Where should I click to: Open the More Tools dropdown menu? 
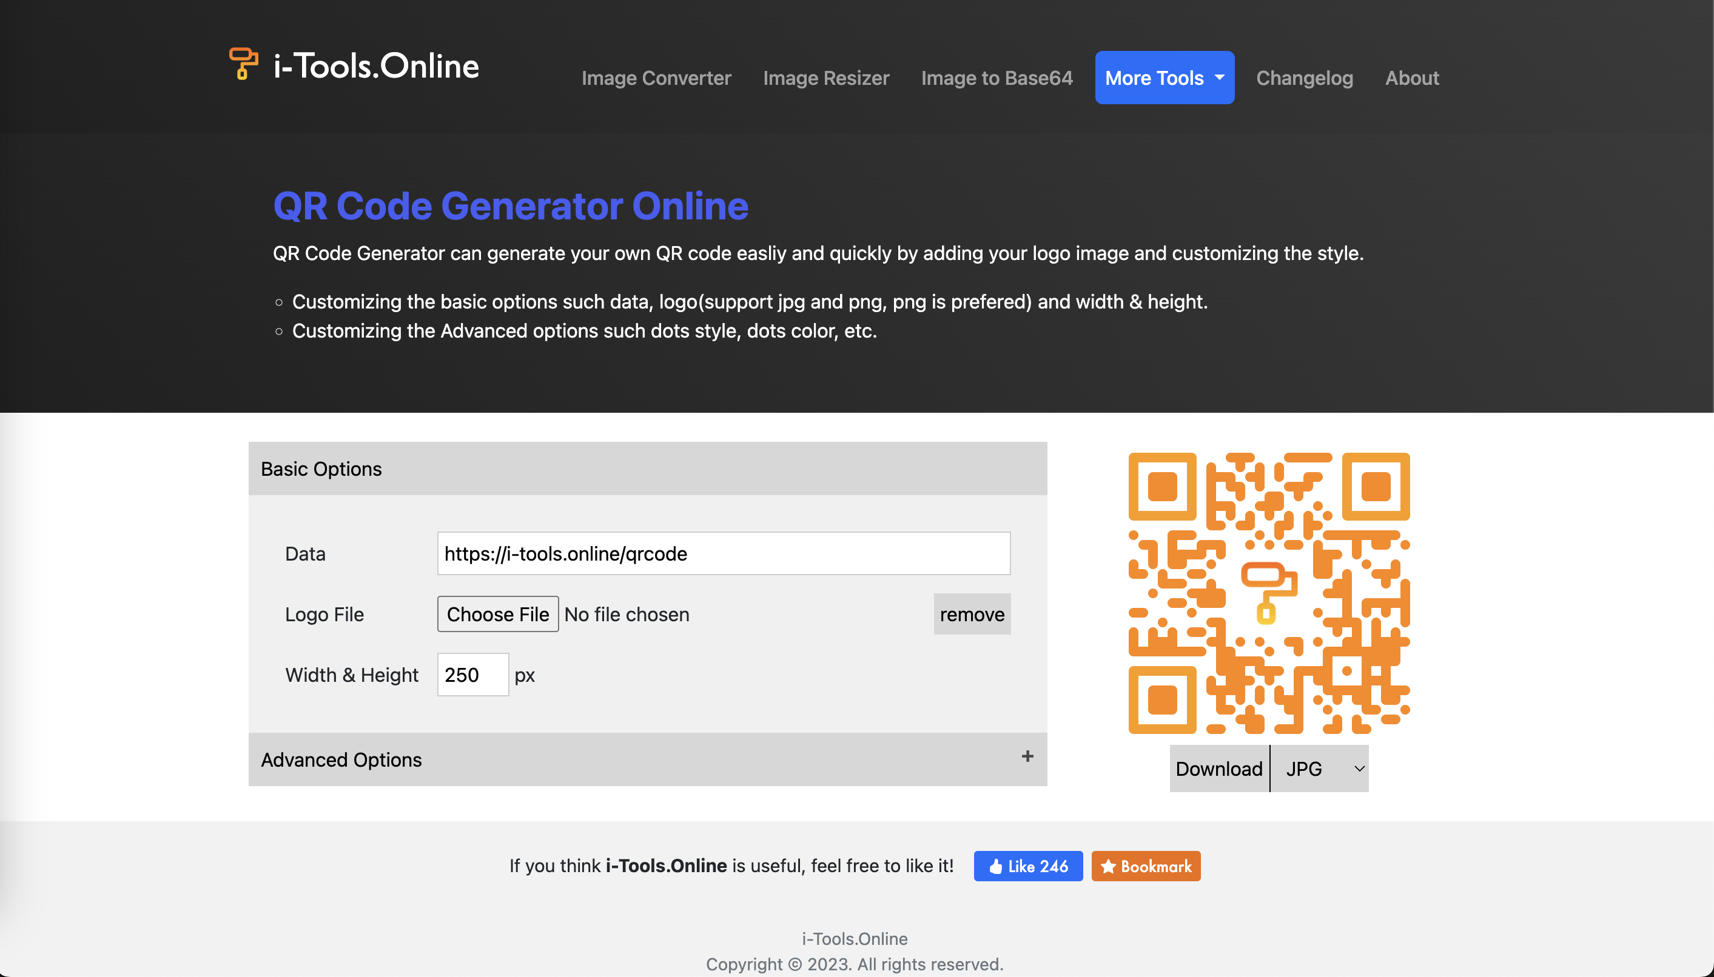click(1164, 78)
